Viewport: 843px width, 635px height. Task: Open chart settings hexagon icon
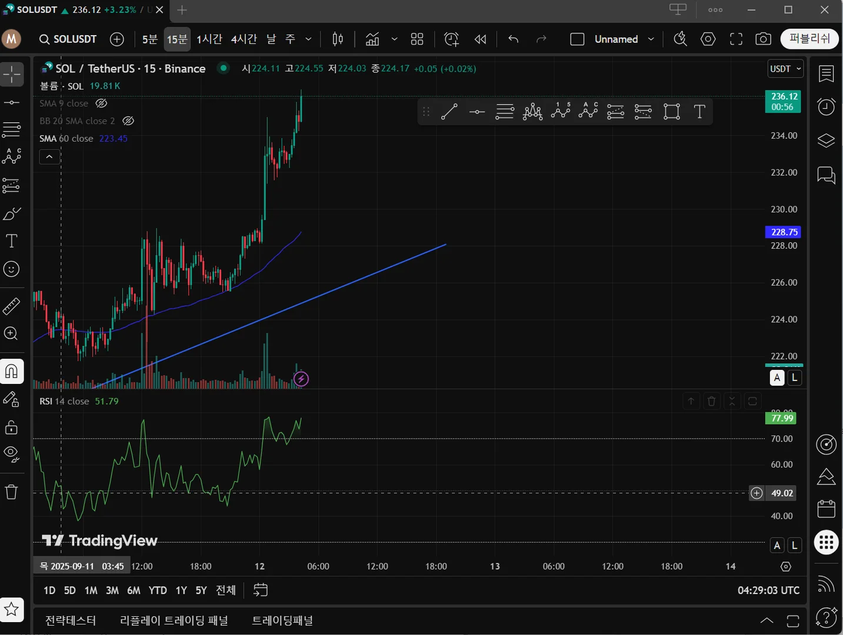tap(708, 39)
